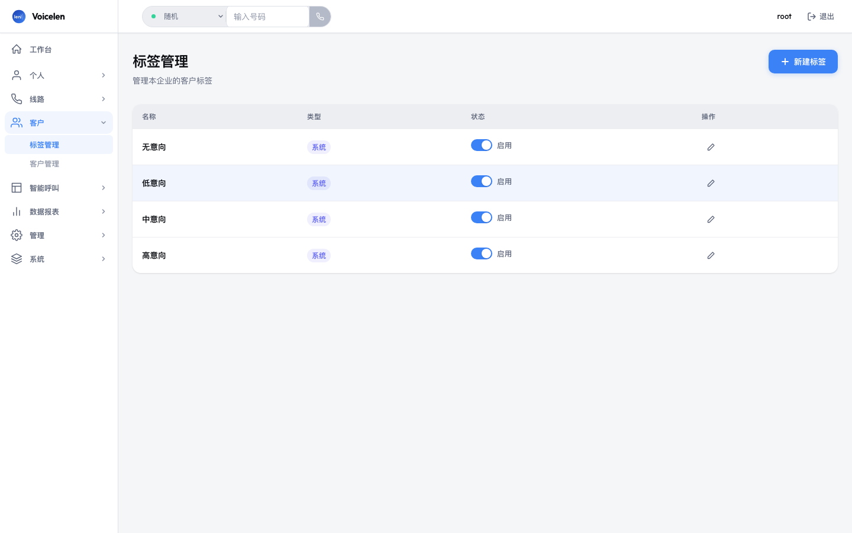Viewport: 852px width, 533px height.
Task: Click the 系统 badge in 高意向 row
Action: tap(319, 255)
